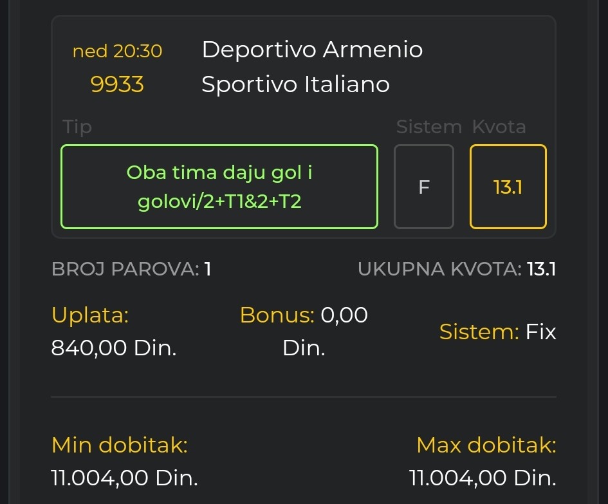Click the UKUPNA KVOTA total odds value

point(540,269)
